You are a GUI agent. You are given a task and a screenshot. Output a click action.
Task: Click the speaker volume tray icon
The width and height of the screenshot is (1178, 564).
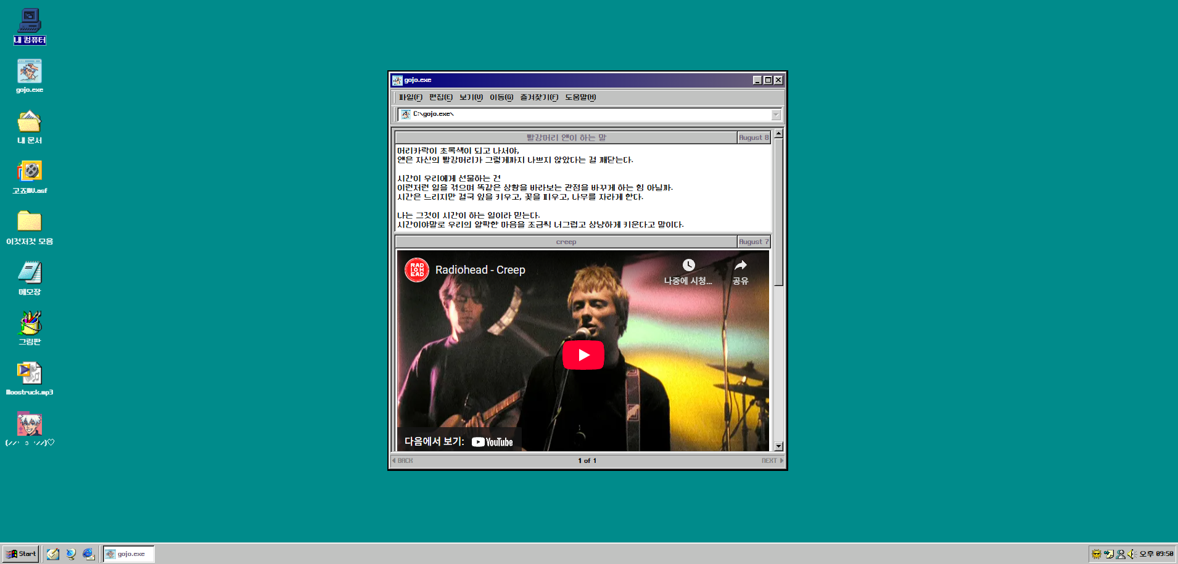[1132, 554]
